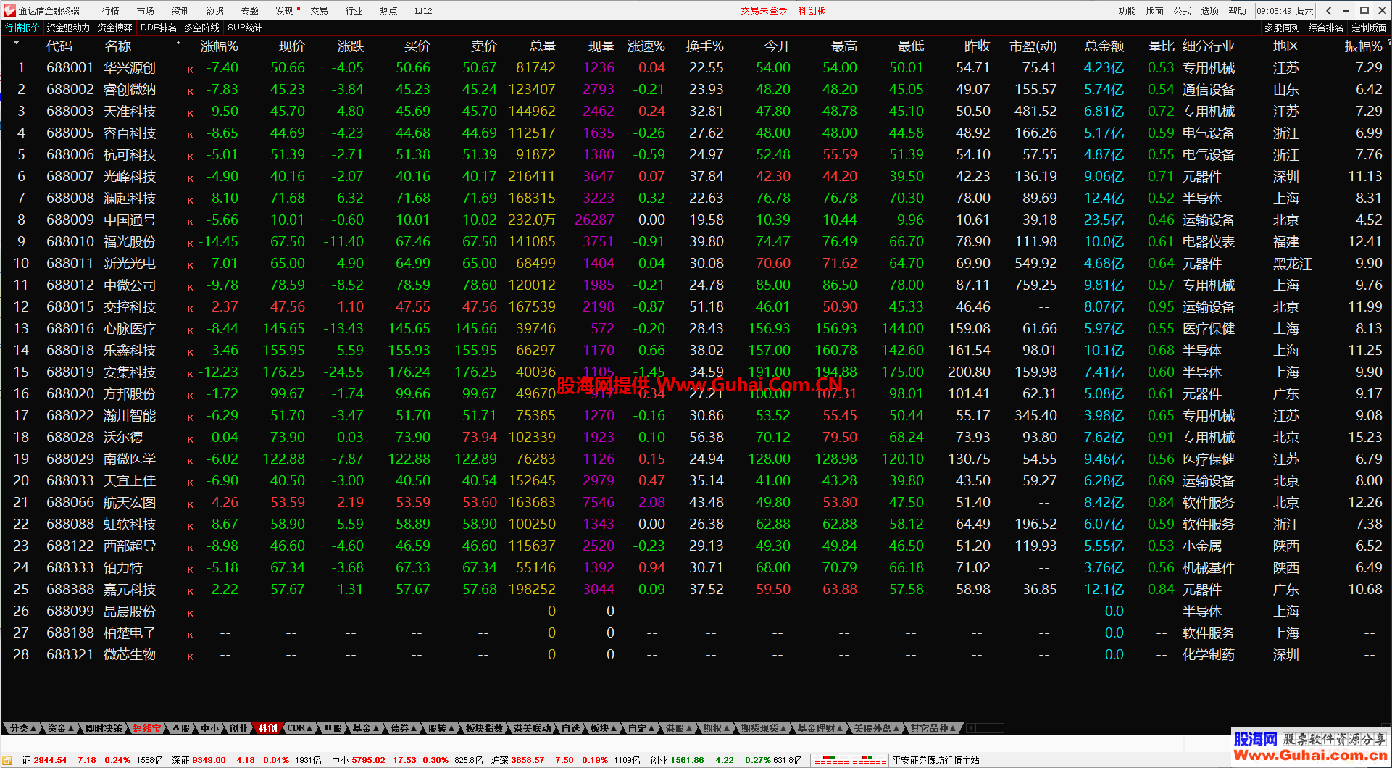The width and height of the screenshot is (1392, 768).
Task: Expand the 债券 bottom tab menu
Action: point(403,728)
